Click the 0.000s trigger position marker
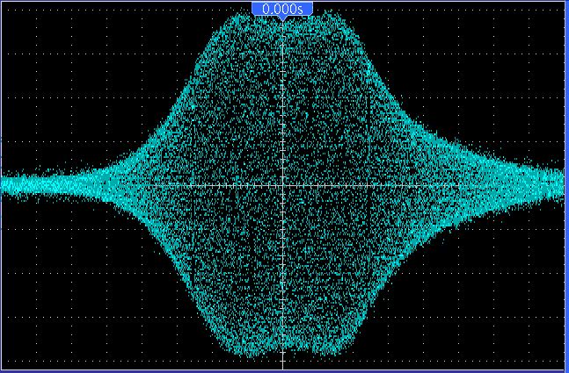The width and height of the screenshot is (569, 373). point(282,10)
